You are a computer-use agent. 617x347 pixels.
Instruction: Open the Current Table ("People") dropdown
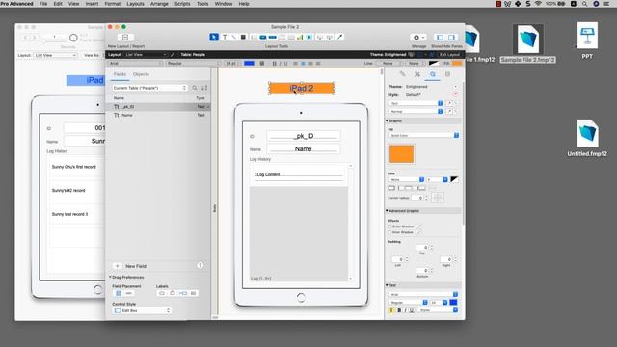[149, 88]
